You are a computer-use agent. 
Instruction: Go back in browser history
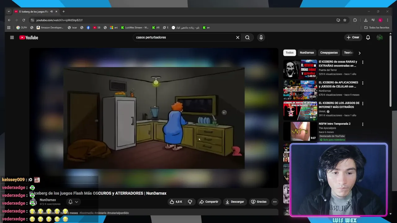tap(9, 20)
